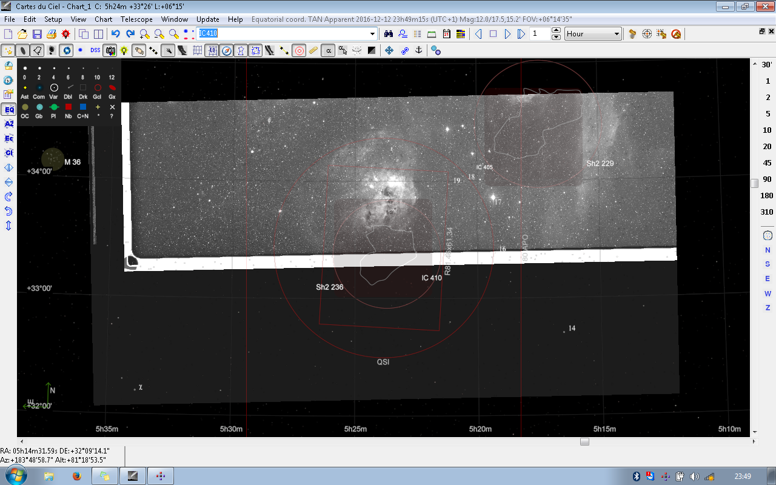The width and height of the screenshot is (776, 485).
Task: Flip the chart horizontally
Action: point(8,168)
